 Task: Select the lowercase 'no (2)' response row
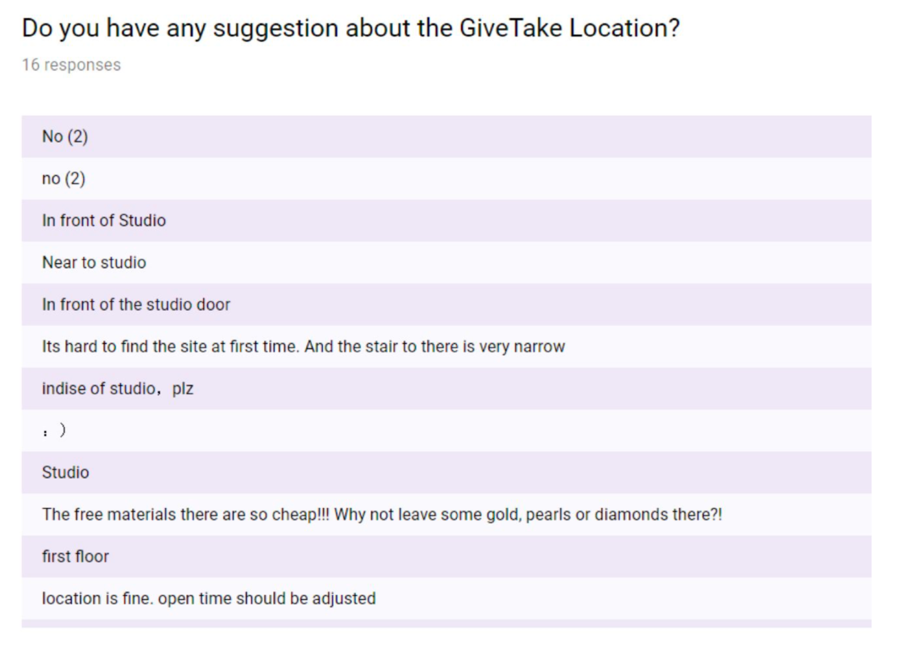pos(447,179)
